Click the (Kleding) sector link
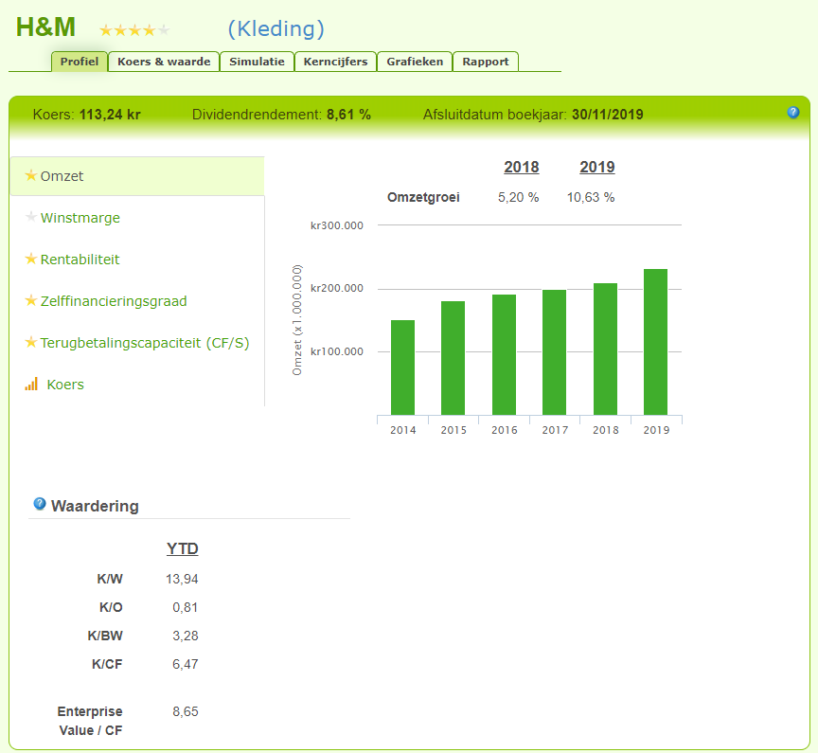 276,28
